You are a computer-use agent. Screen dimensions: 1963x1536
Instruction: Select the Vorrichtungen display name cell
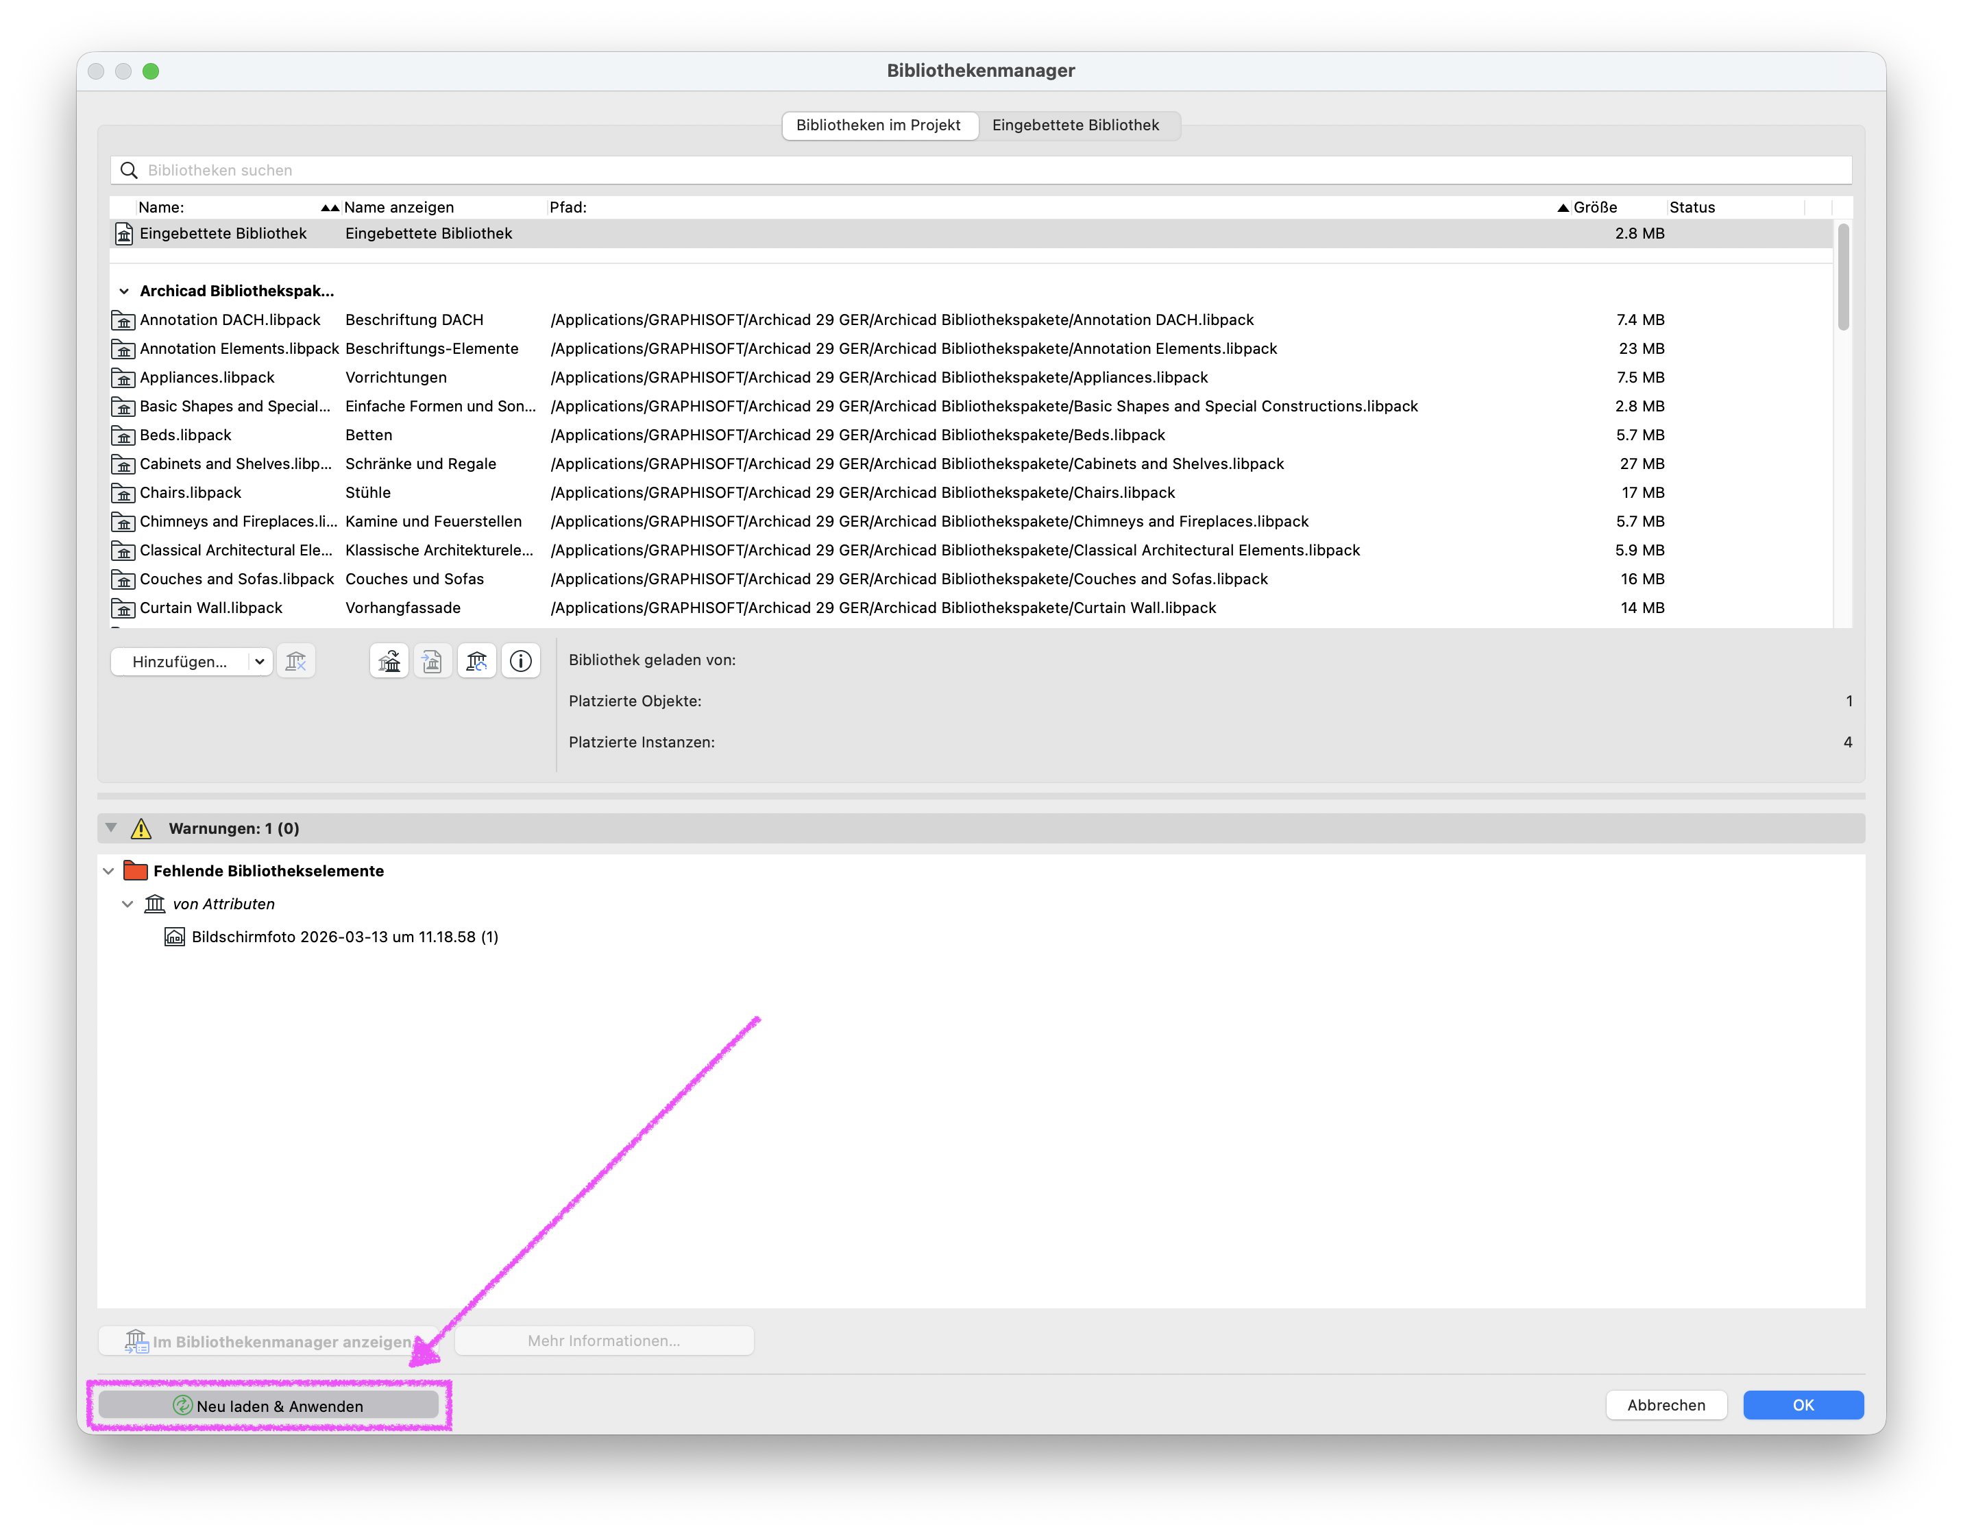click(396, 378)
